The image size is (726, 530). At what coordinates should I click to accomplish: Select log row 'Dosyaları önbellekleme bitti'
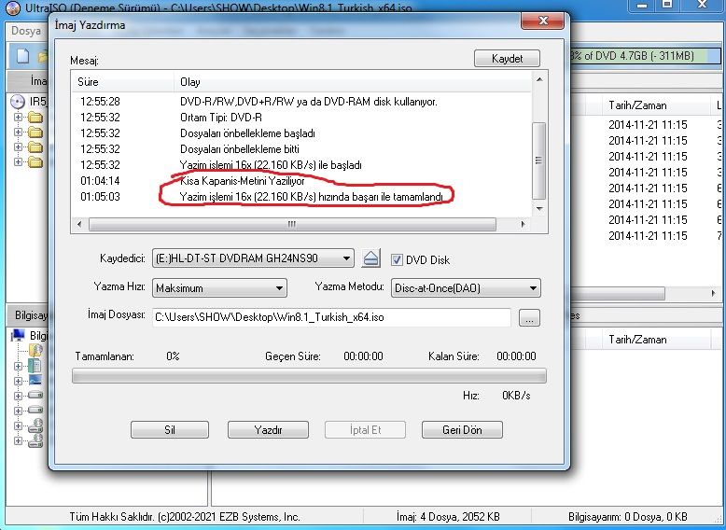(301, 149)
